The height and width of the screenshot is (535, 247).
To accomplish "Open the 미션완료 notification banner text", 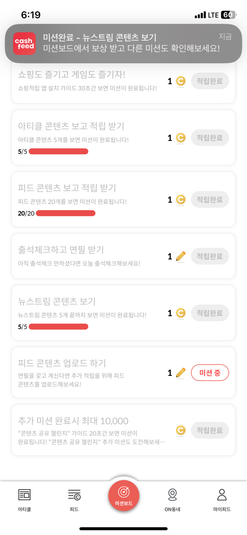I will click(131, 43).
